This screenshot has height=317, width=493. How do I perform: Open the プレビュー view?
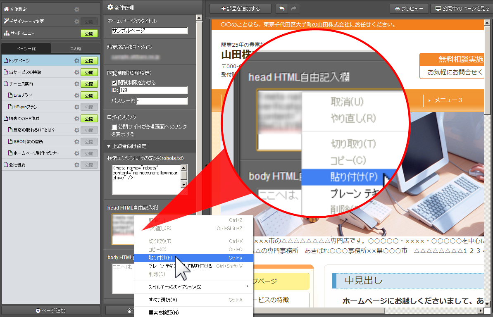(x=409, y=9)
